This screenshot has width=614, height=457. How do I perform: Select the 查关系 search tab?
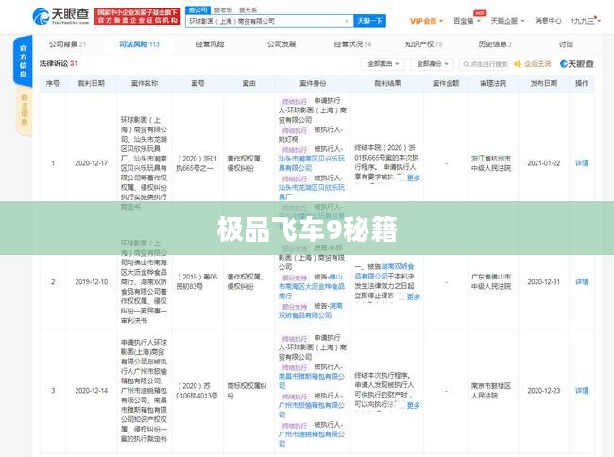pyautogui.click(x=247, y=9)
